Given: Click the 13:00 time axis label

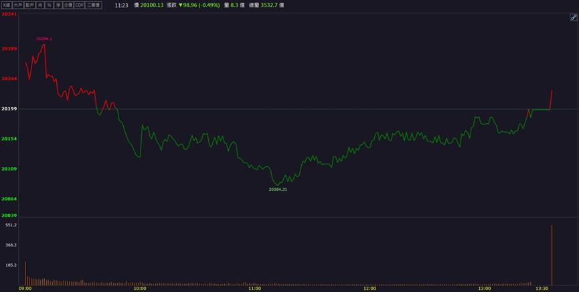Looking at the screenshot, I should pos(485,288).
